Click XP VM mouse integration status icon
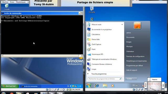The height and width of the screenshot is (94, 168). (x=67, y=90)
